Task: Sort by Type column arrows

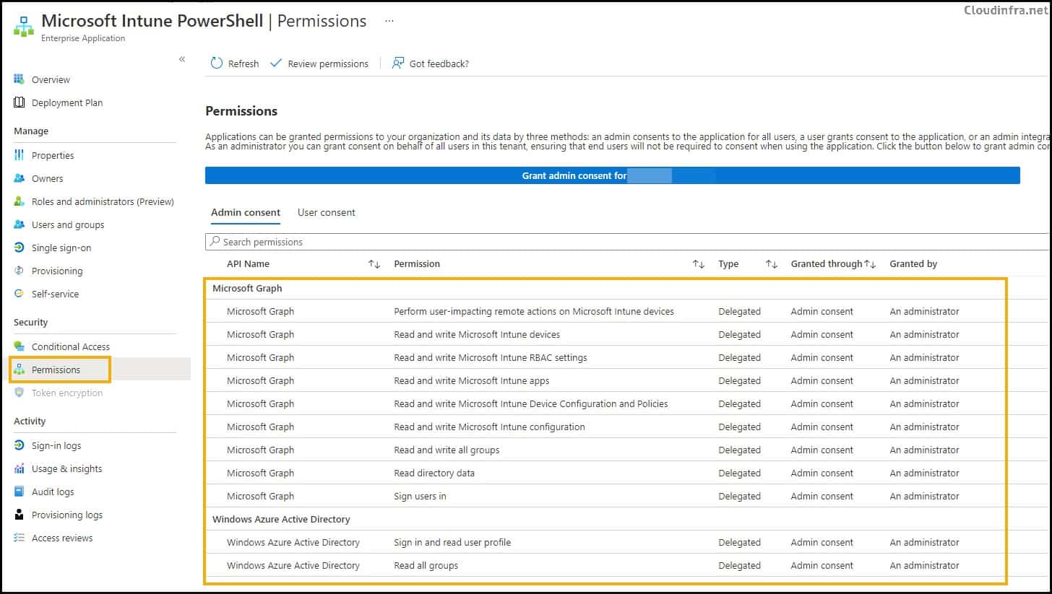Action: 771,264
